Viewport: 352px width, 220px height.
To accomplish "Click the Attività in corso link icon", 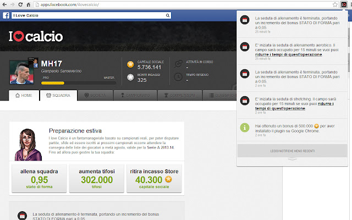I will point(178,64).
